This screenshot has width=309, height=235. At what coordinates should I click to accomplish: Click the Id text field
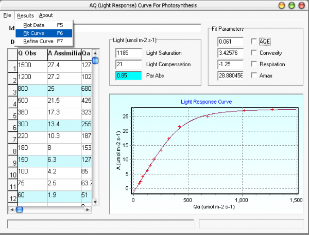pos(137,28)
